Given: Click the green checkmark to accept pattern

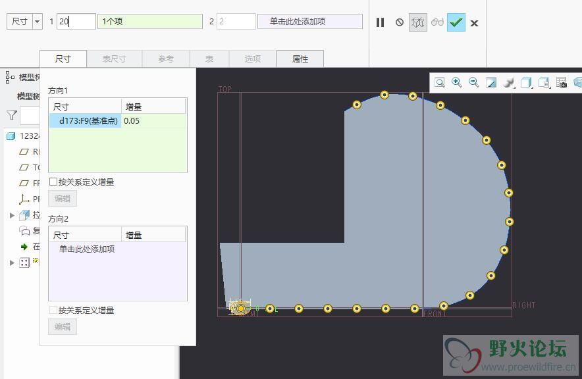Looking at the screenshot, I should point(456,22).
